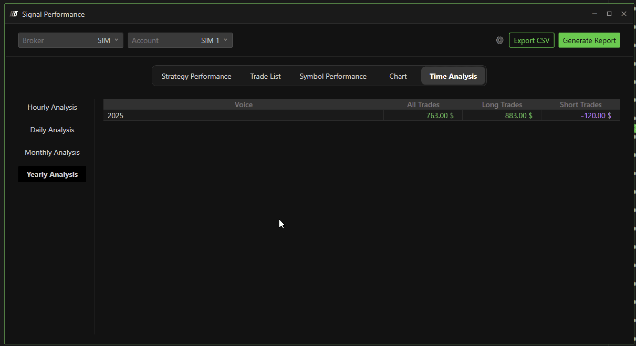636x346 pixels.
Task: Maximize the Signal Performance window
Action: pyautogui.click(x=609, y=14)
